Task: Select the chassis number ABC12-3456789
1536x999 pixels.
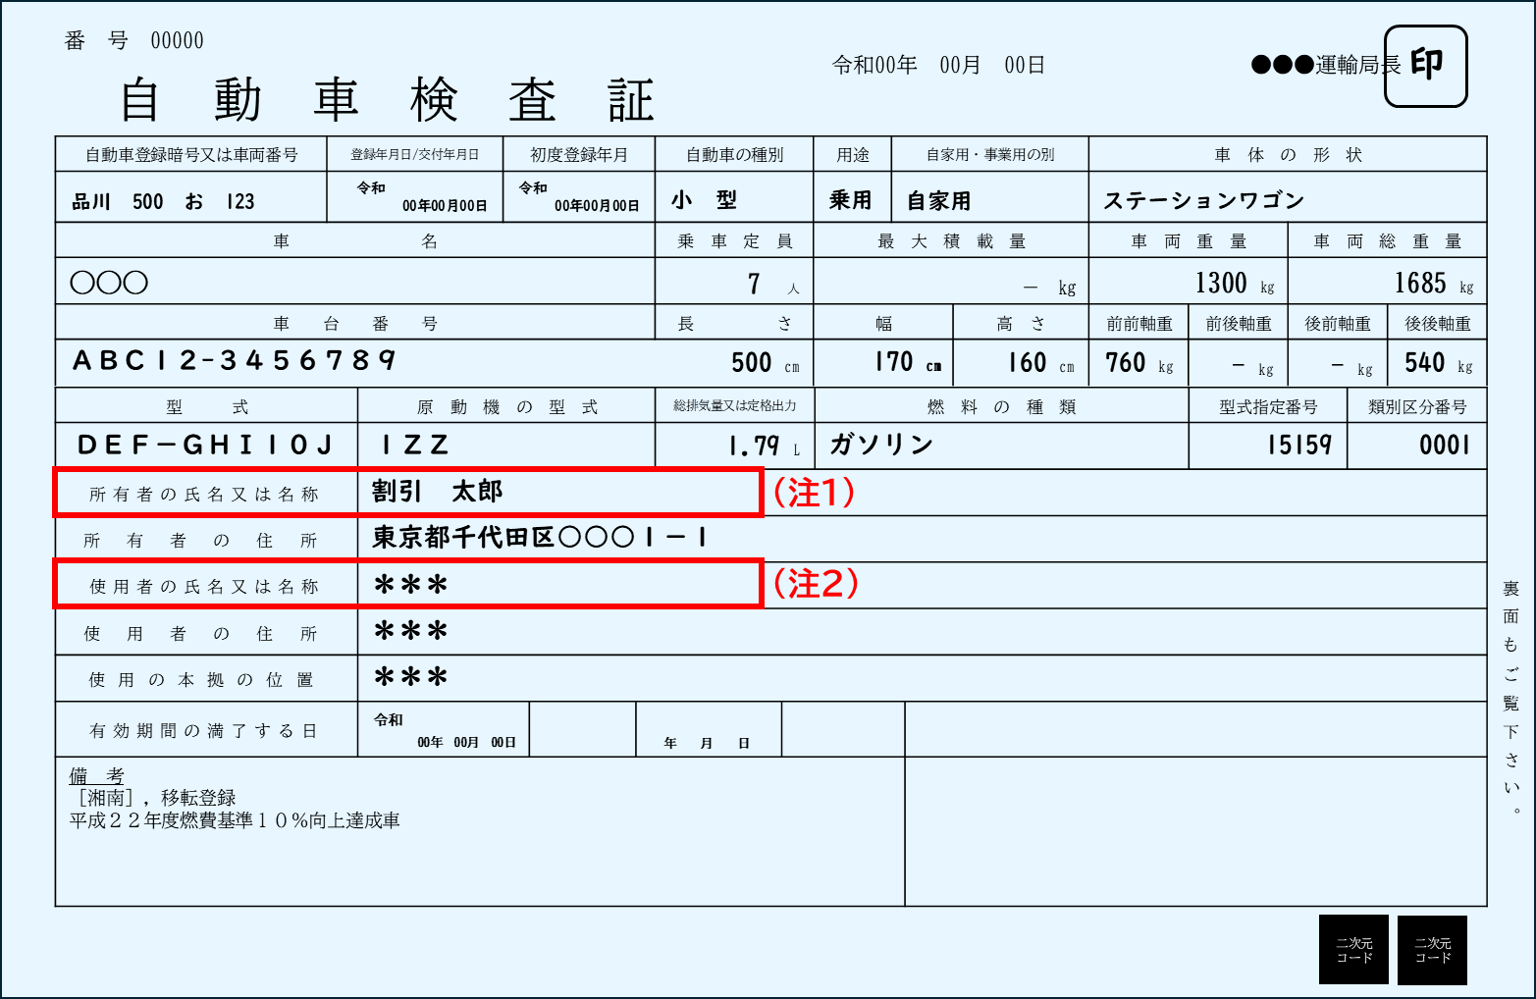Action: 234,361
